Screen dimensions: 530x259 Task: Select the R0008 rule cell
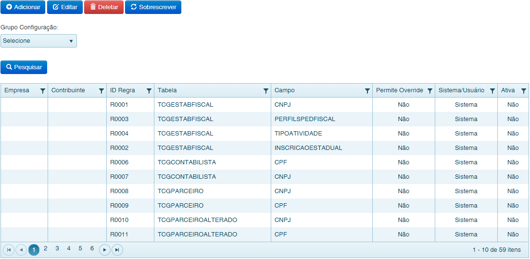point(130,191)
